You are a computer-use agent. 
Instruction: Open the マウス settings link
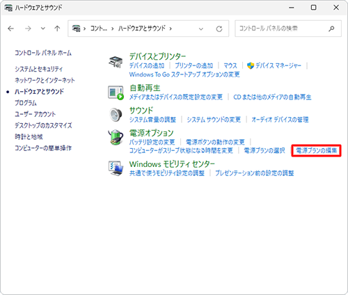[230, 65]
